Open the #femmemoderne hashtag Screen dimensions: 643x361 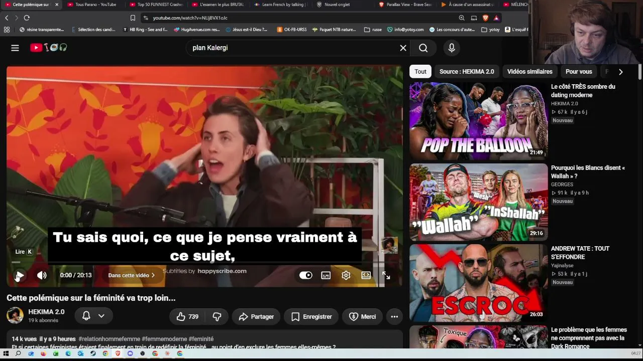click(164, 339)
